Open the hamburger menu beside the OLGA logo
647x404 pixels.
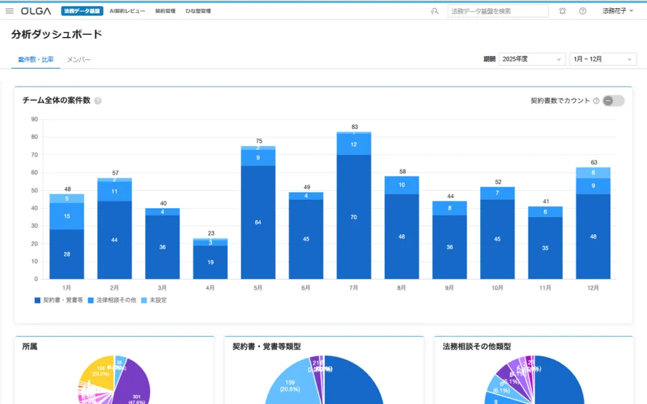9,11
